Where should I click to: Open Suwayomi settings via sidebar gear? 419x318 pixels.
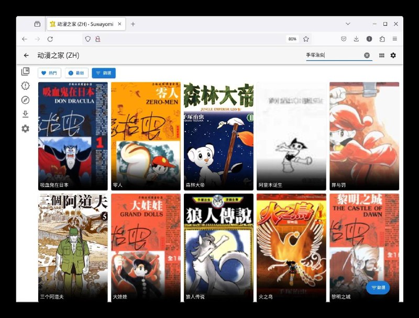pos(25,129)
